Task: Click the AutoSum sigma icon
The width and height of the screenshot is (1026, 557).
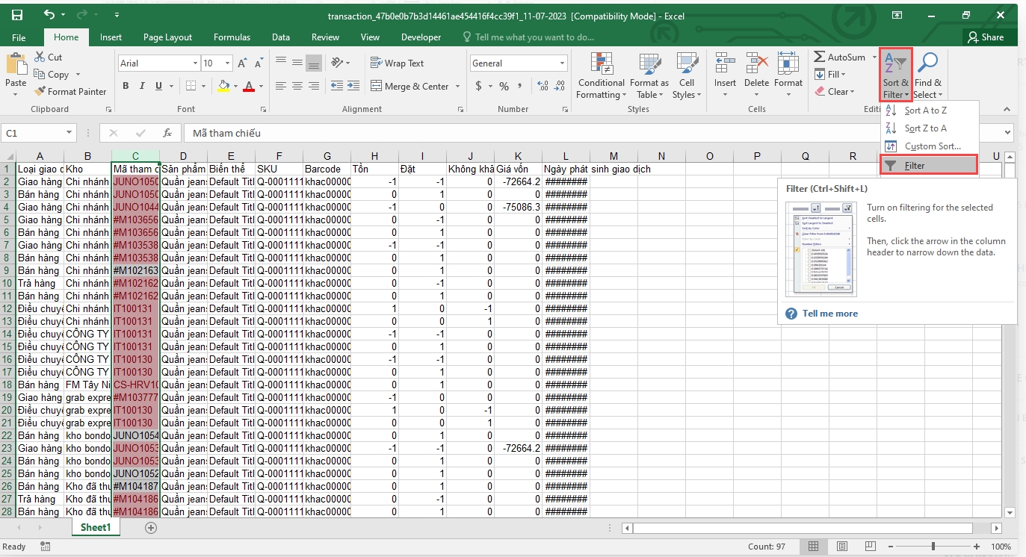Action: [820, 57]
